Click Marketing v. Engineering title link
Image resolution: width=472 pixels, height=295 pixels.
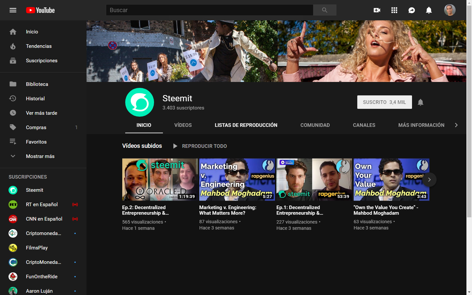point(228,210)
